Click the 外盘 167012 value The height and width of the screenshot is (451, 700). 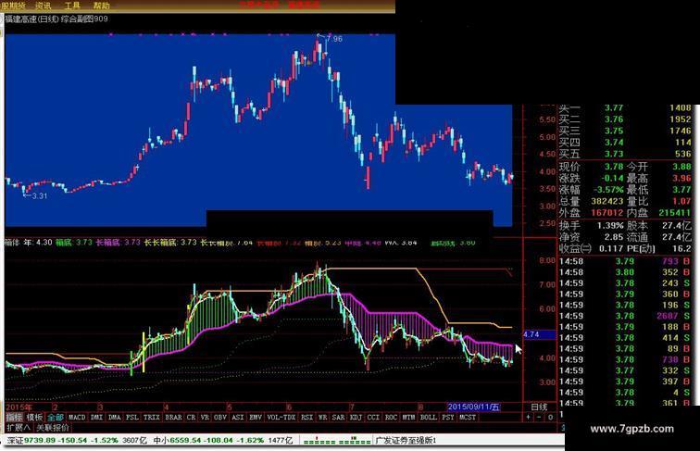(x=607, y=213)
